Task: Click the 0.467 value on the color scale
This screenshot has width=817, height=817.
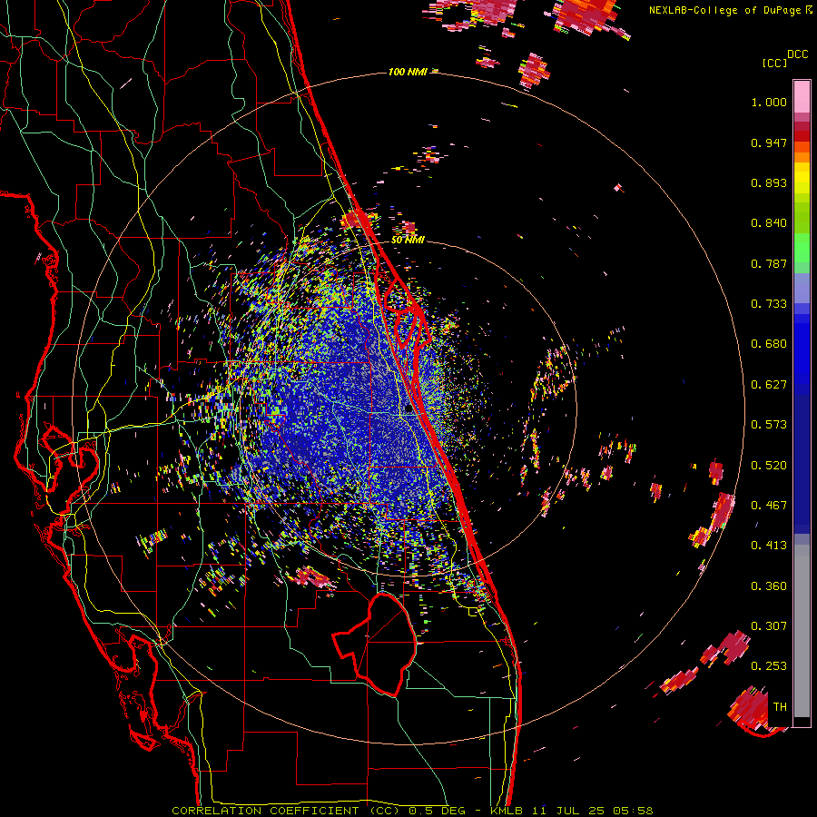Action: 769,506
